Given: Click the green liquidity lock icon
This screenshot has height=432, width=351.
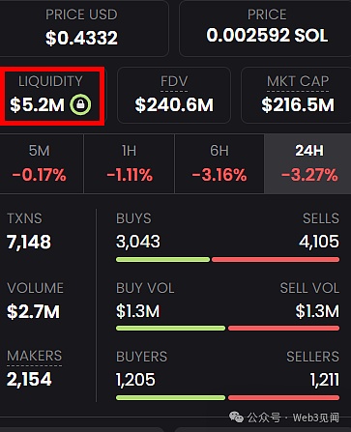Looking at the screenshot, I should pyautogui.click(x=80, y=104).
